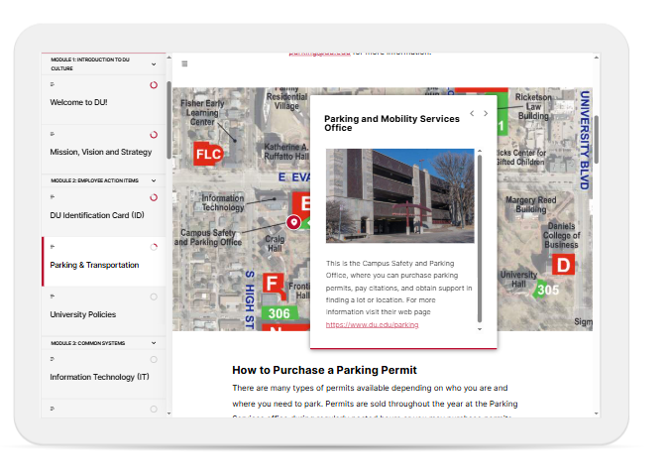667x472 pixels.
Task: Open the hamburger menu icon above the map
Action: point(184,63)
